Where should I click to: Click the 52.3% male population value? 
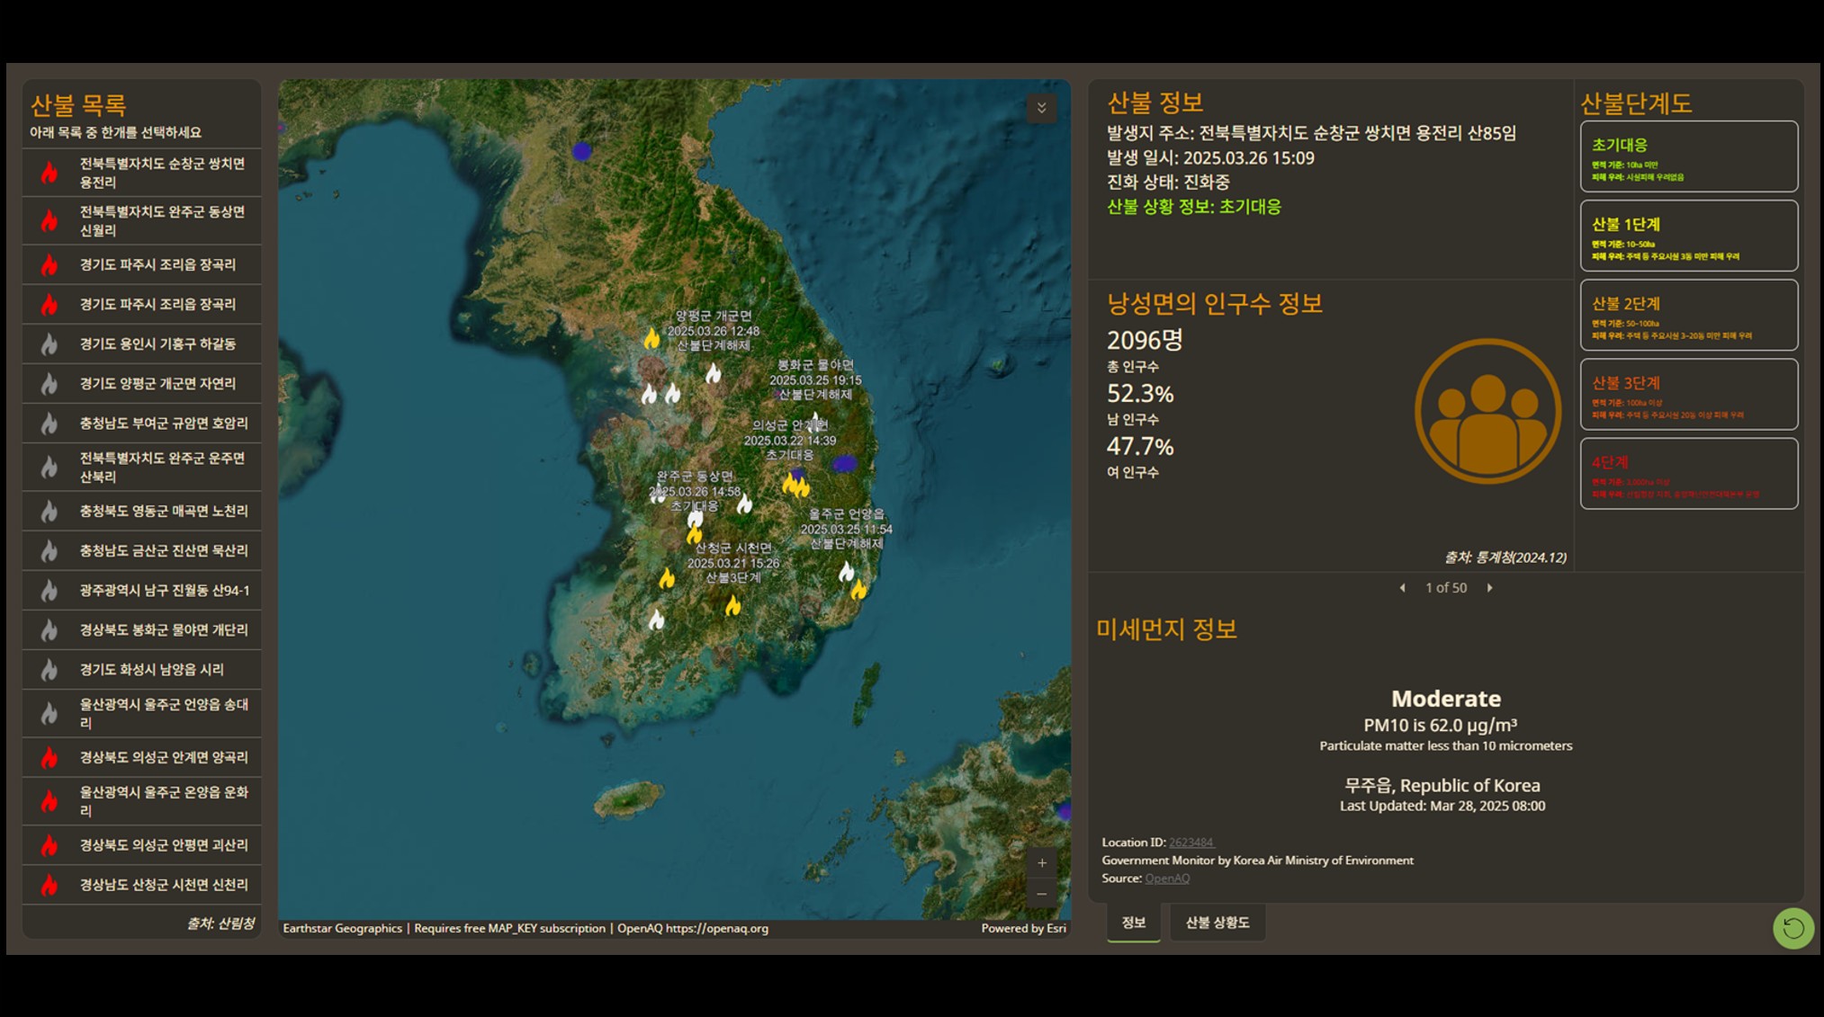[1140, 394]
